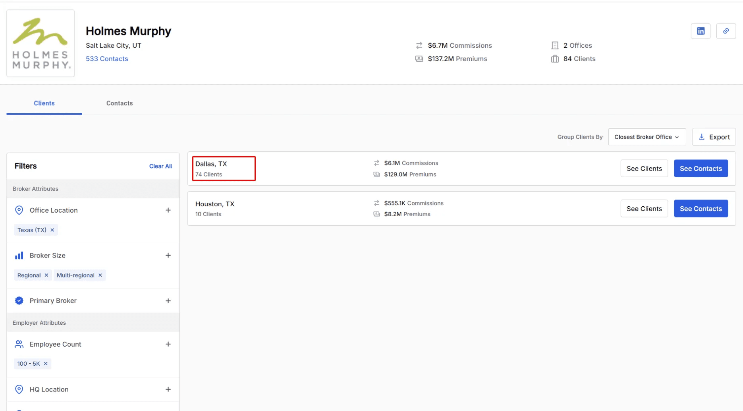Expand the HQ Location filter section
Viewport: 743px width, 411px height.
(x=168, y=389)
